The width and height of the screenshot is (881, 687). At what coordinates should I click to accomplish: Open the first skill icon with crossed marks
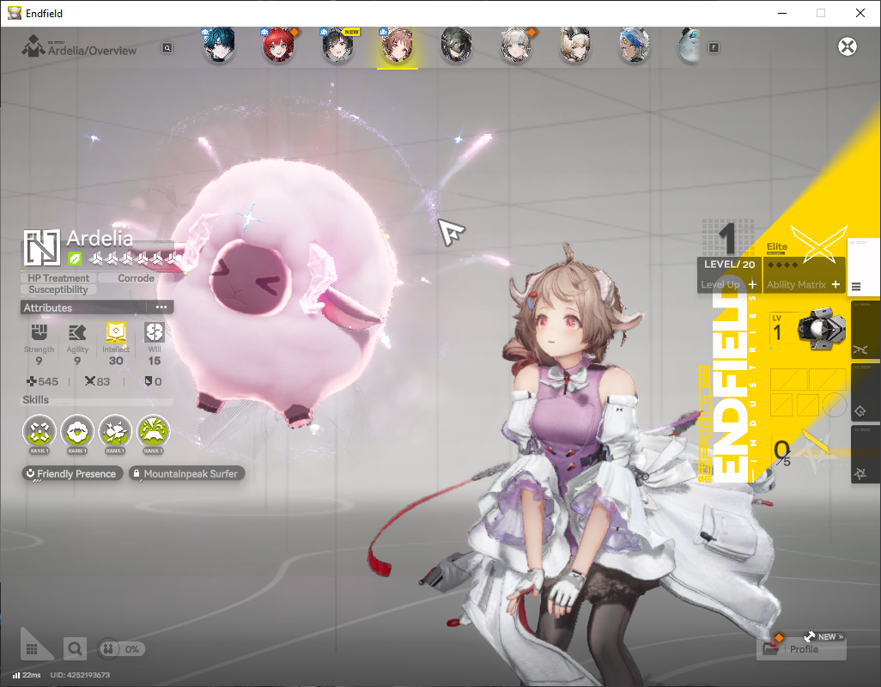coord(39,432)
